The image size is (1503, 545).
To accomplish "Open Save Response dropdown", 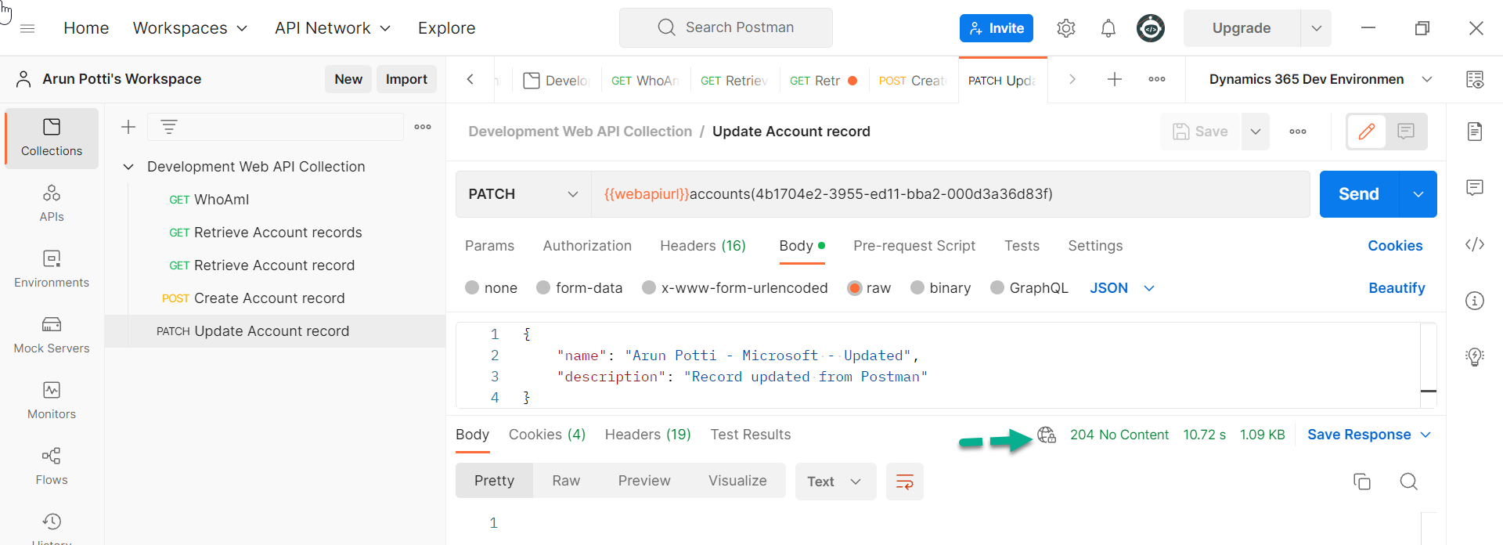I will tap(1369, 435).
